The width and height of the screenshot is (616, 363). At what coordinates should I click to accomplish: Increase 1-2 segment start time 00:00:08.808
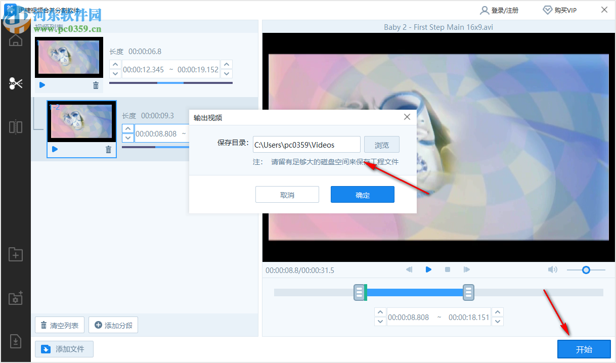[x=128, y=129]
